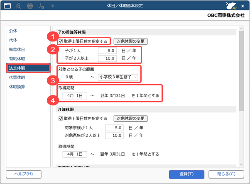Close the 休日／休暇基本設定 window
This screenshot has height=184, width=250.
click(x=243, y=6)
